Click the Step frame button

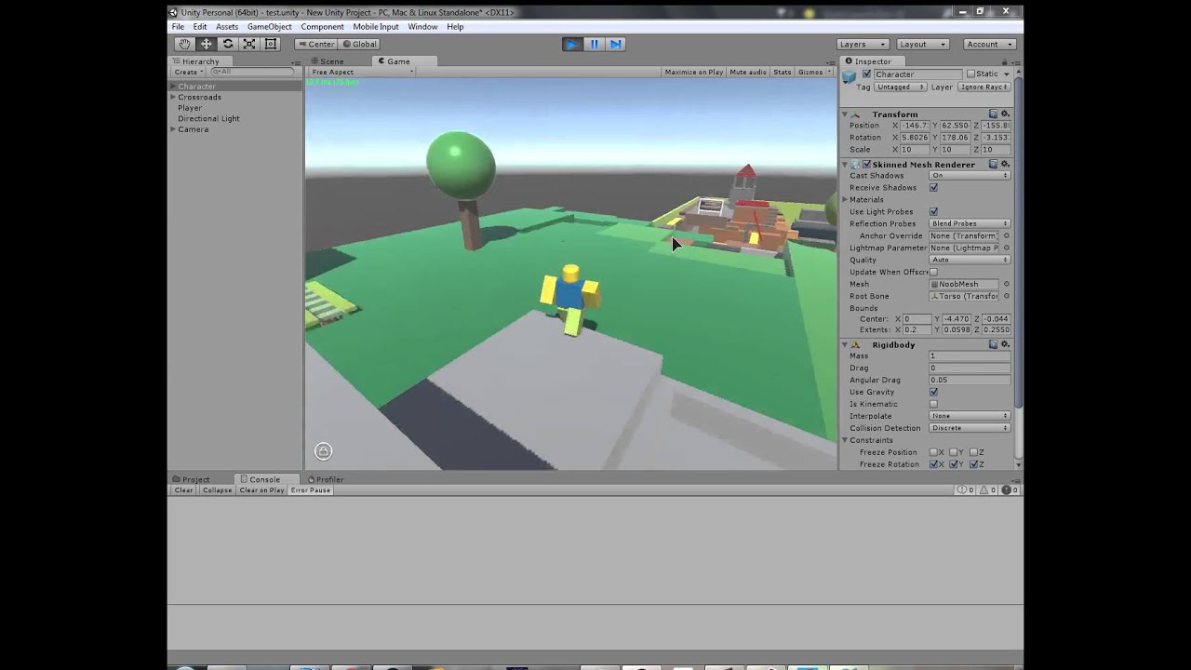pyautogui.click(x=615, y=44)
